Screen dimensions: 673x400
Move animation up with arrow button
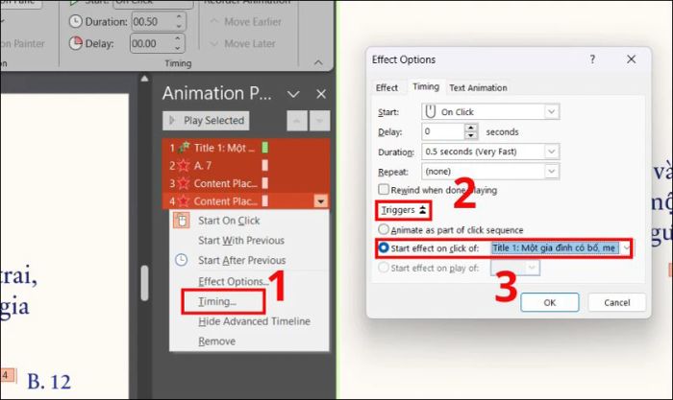pos(297,121)
